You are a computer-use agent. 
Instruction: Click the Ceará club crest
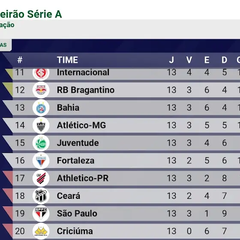pyautogui.click(x=41, y=196)
